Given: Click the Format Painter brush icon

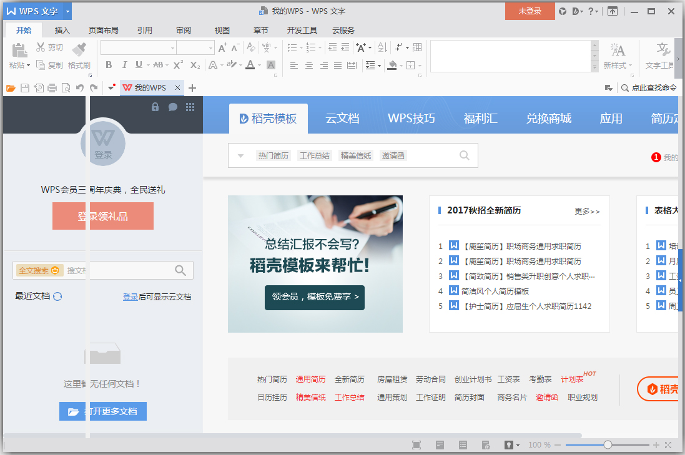Looking at the screenshot, I should point(79,49).
